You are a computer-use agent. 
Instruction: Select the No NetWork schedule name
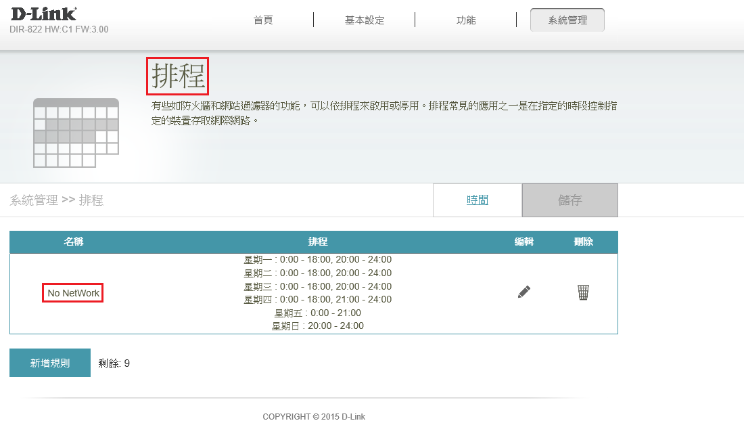pyautogui.click(x=73, y=293)
